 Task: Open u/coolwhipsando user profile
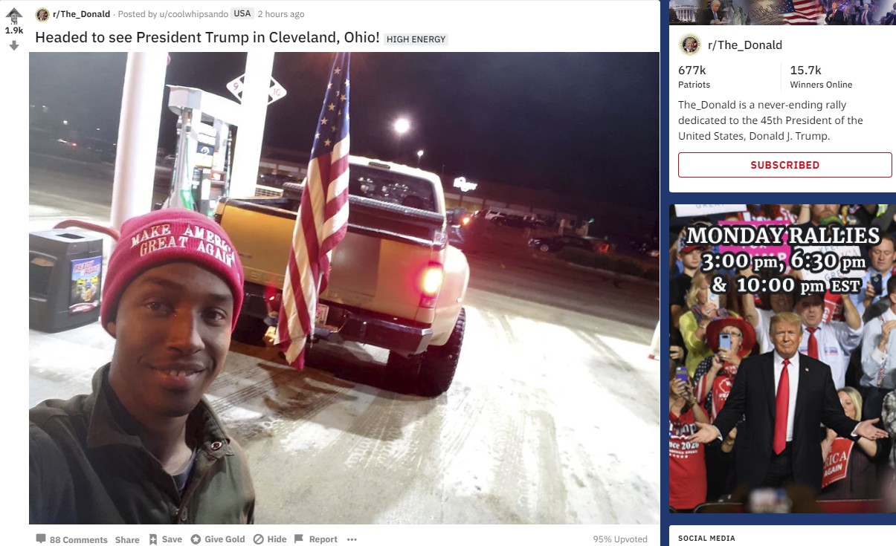193,14
